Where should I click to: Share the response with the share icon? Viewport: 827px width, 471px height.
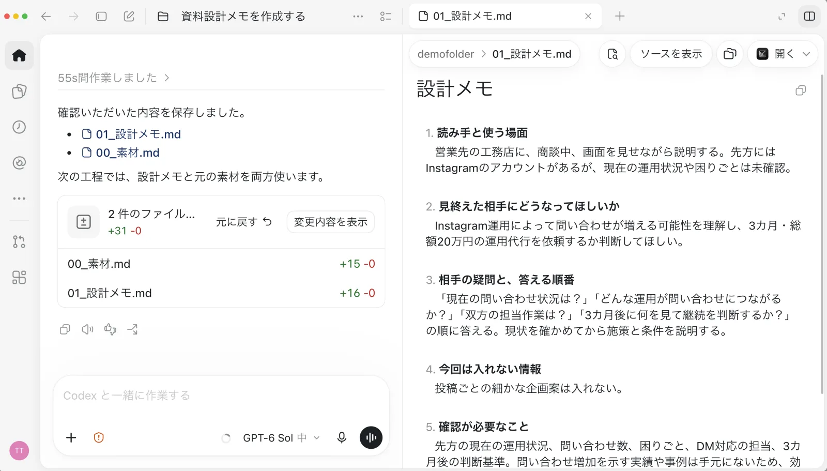point(133,329)
